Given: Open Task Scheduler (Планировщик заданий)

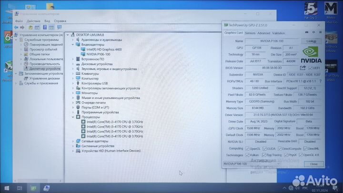Looking at the screenshot, I should pos(46,45).
